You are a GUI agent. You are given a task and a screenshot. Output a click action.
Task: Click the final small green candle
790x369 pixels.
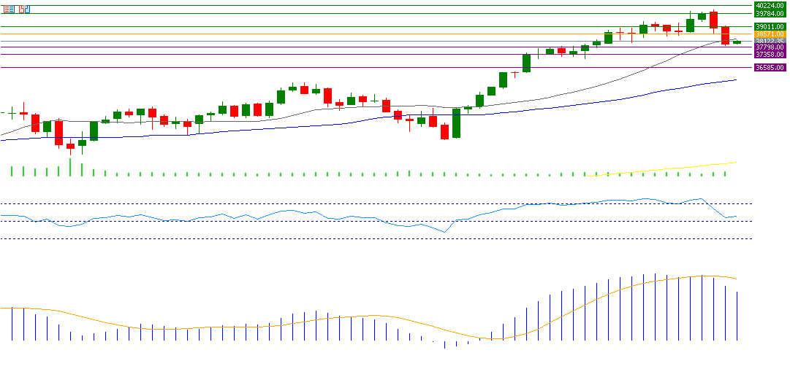pyautogui.click(x=737, y=42)
